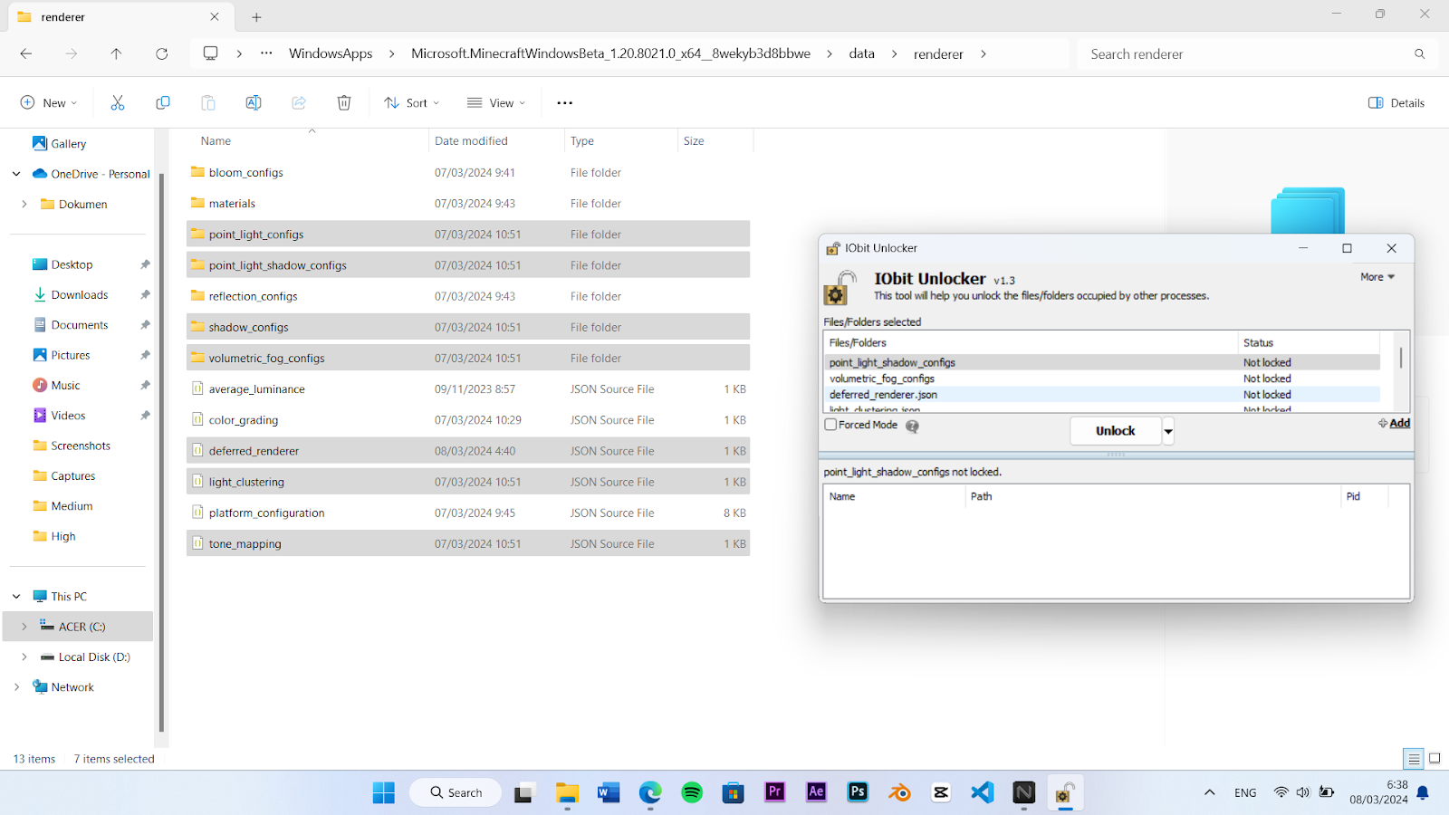Collapse the This PC tree node
The image size is (1449, 815).
(x=16, y=597)
